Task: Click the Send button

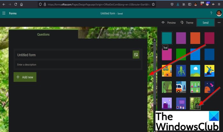Action: [205, 23]
